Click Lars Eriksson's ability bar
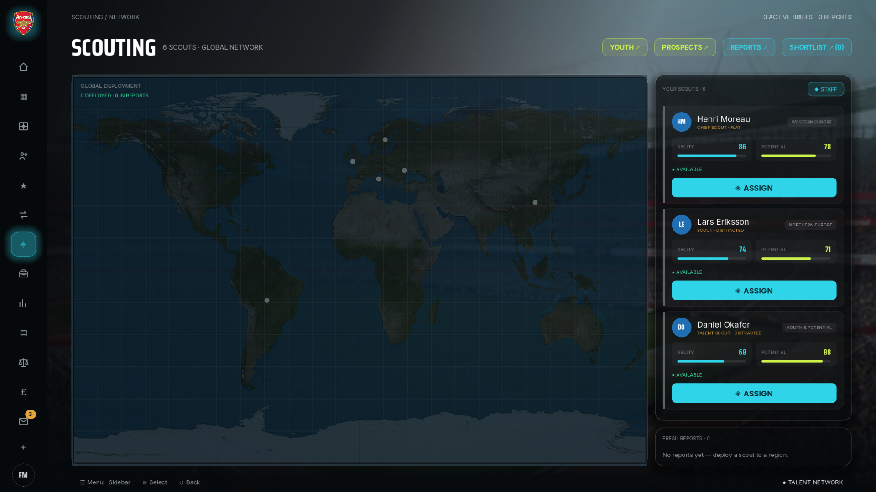Screen dimensions: 876x492 click(x=711, y=259)
